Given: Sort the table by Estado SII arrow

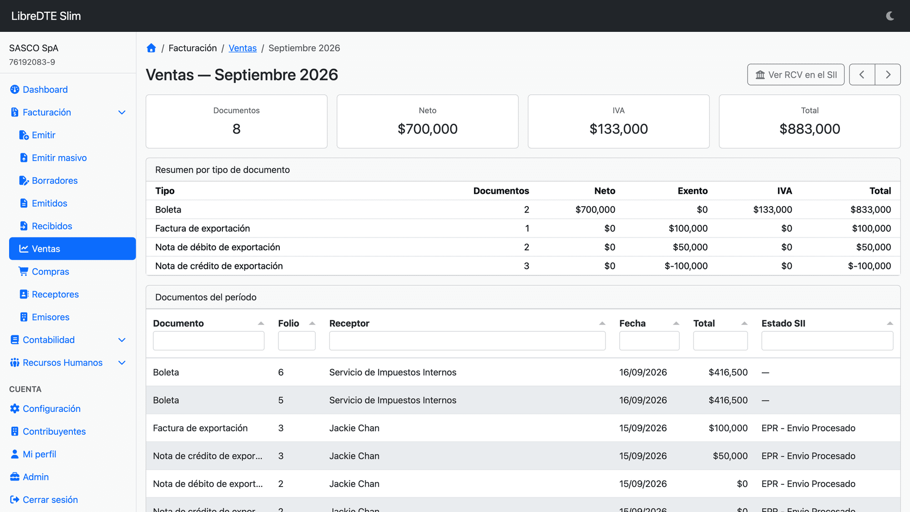Looking at the screenshot, I should tap(890, 324).
